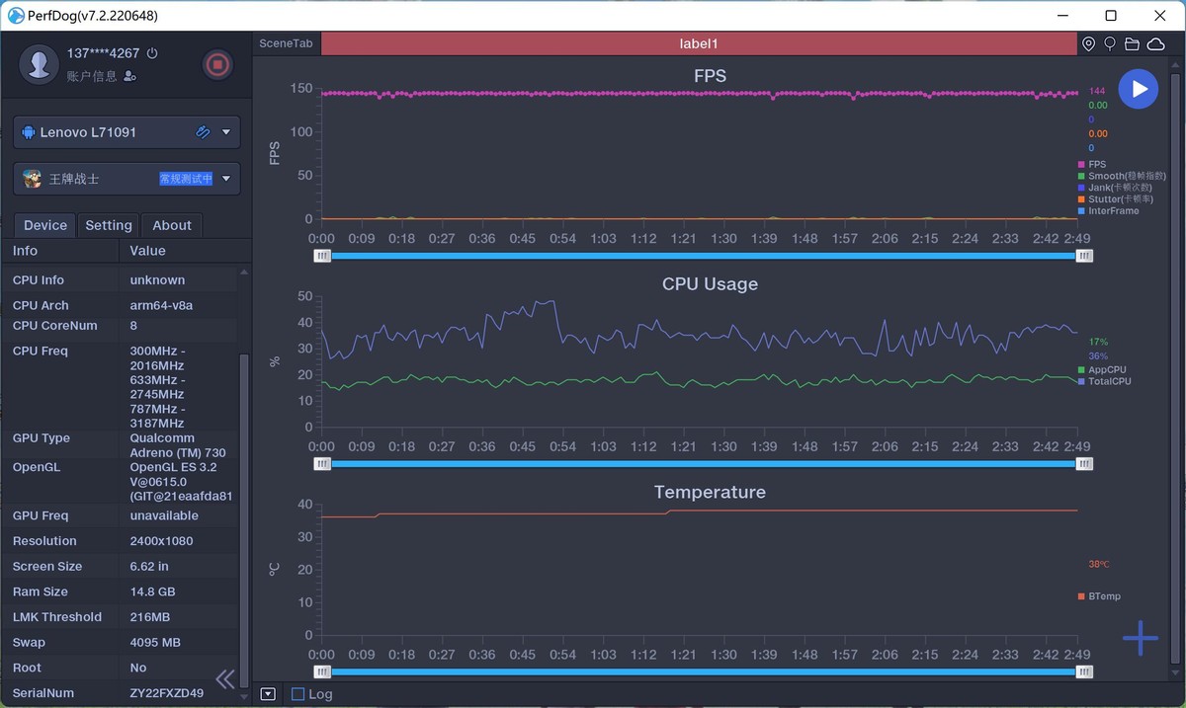Click the blue plus add chart icon
This screenshot has height=708, width=1186.
pos(1140,639)
